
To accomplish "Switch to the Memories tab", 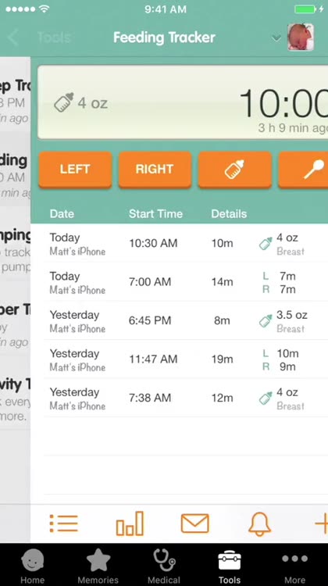I will 98,566.
